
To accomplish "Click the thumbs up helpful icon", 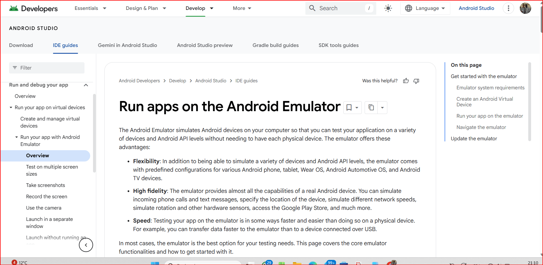I will tap(406, 81).
